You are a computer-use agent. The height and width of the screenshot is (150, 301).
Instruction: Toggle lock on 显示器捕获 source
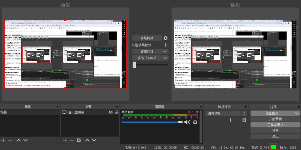pos(117,112)
